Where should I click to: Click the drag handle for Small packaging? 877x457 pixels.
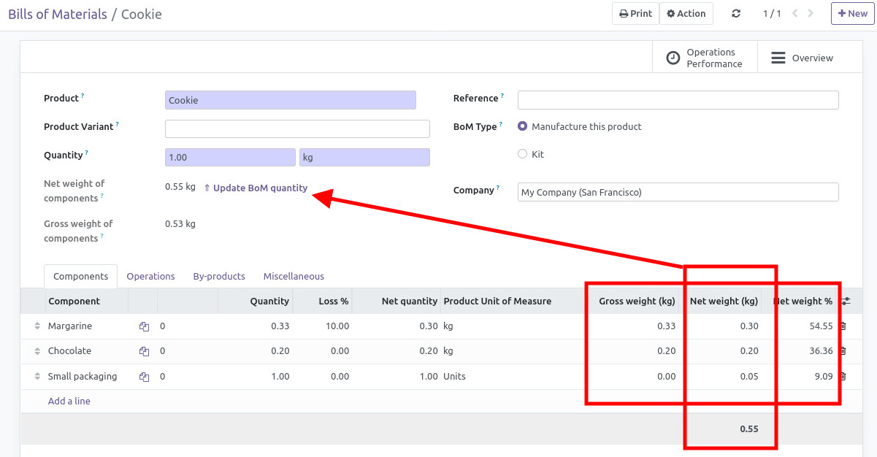click(x=37, y=377)
